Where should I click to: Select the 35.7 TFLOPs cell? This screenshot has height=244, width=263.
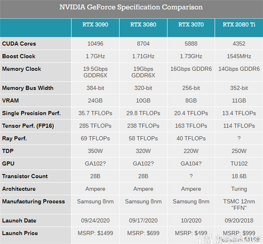(x=95, y=113)
